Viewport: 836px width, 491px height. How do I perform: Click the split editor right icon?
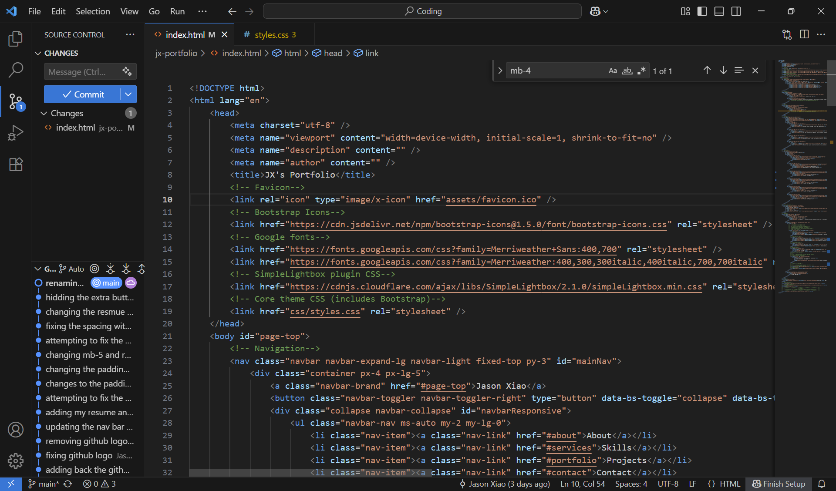[804, 34]
